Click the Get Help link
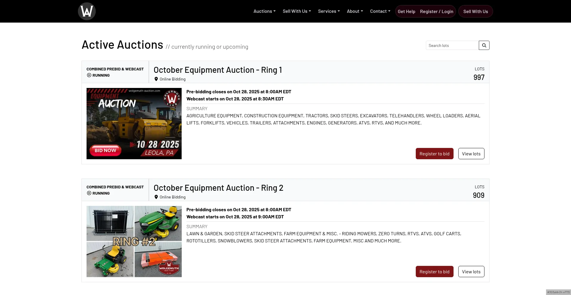 406,12
